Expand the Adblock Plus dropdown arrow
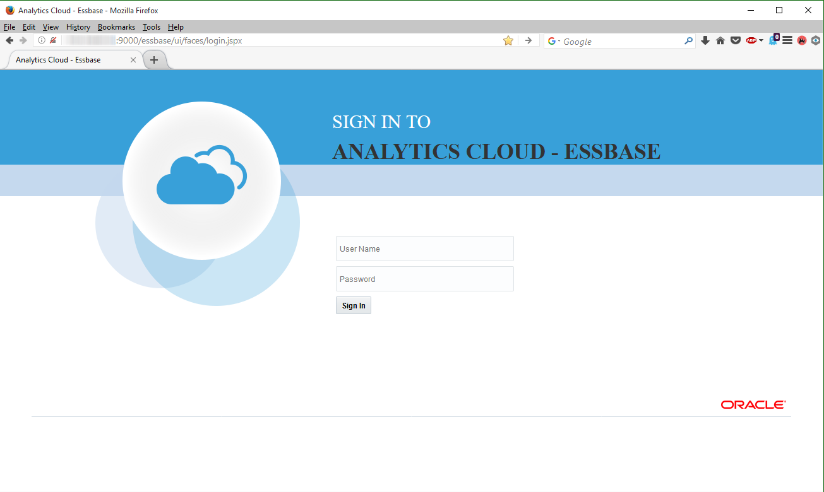 click(761, 40)
